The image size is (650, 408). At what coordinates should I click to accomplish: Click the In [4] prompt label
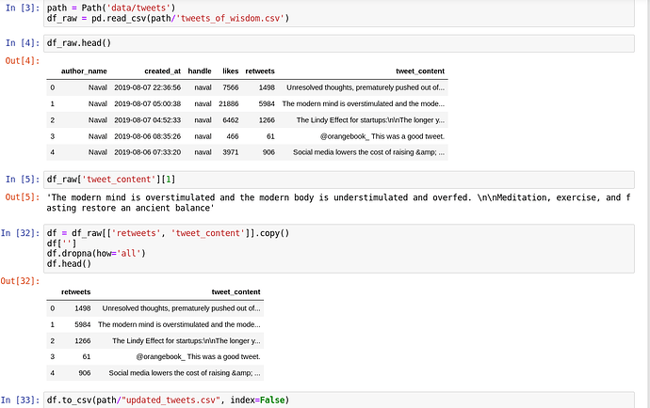coord(23,43)
